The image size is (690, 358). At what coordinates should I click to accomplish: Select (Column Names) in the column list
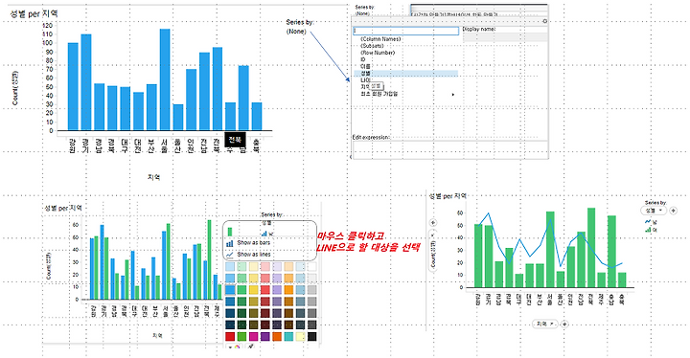(380, 39)
